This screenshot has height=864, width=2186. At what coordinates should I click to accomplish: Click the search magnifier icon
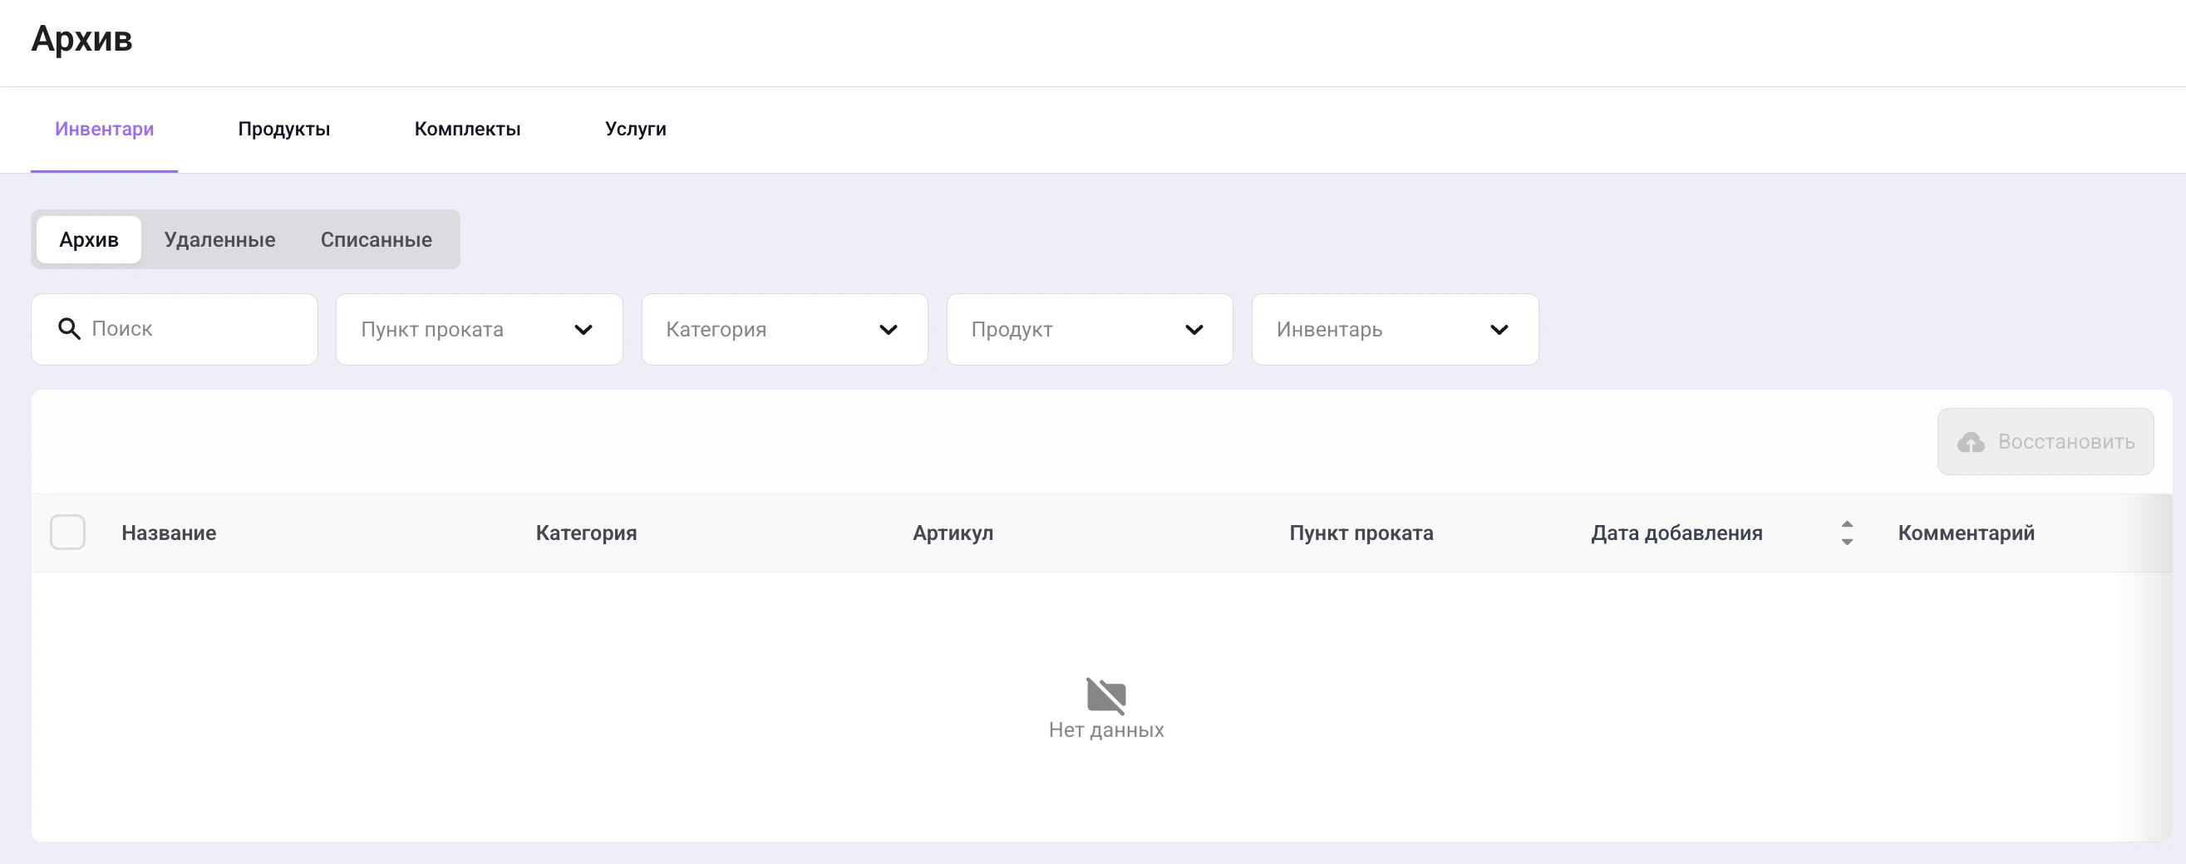point(70,329)
